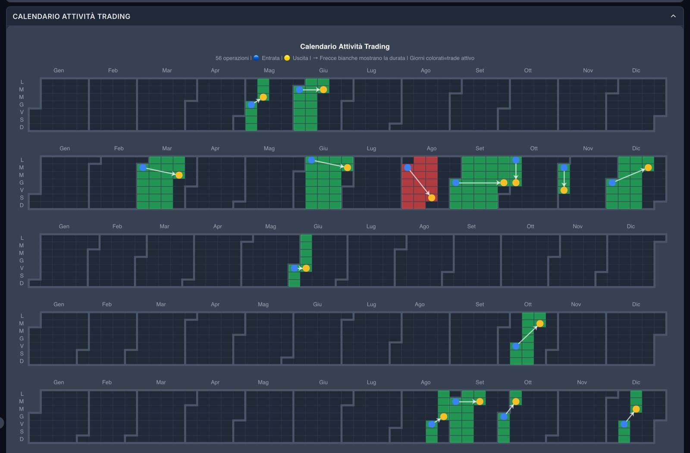Collapse the Calendario Attività Trading panel
Viewport: 690px width, 453px height.
[x=673, y=16]
